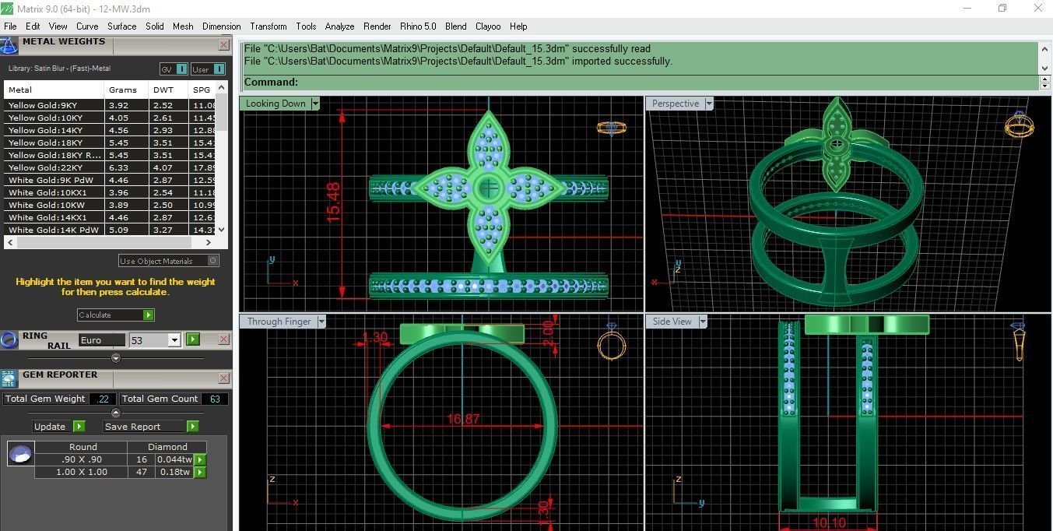Click the Matrix application icon in title bar
This screenshot has height=531, width=1053.
click(8, 8)
